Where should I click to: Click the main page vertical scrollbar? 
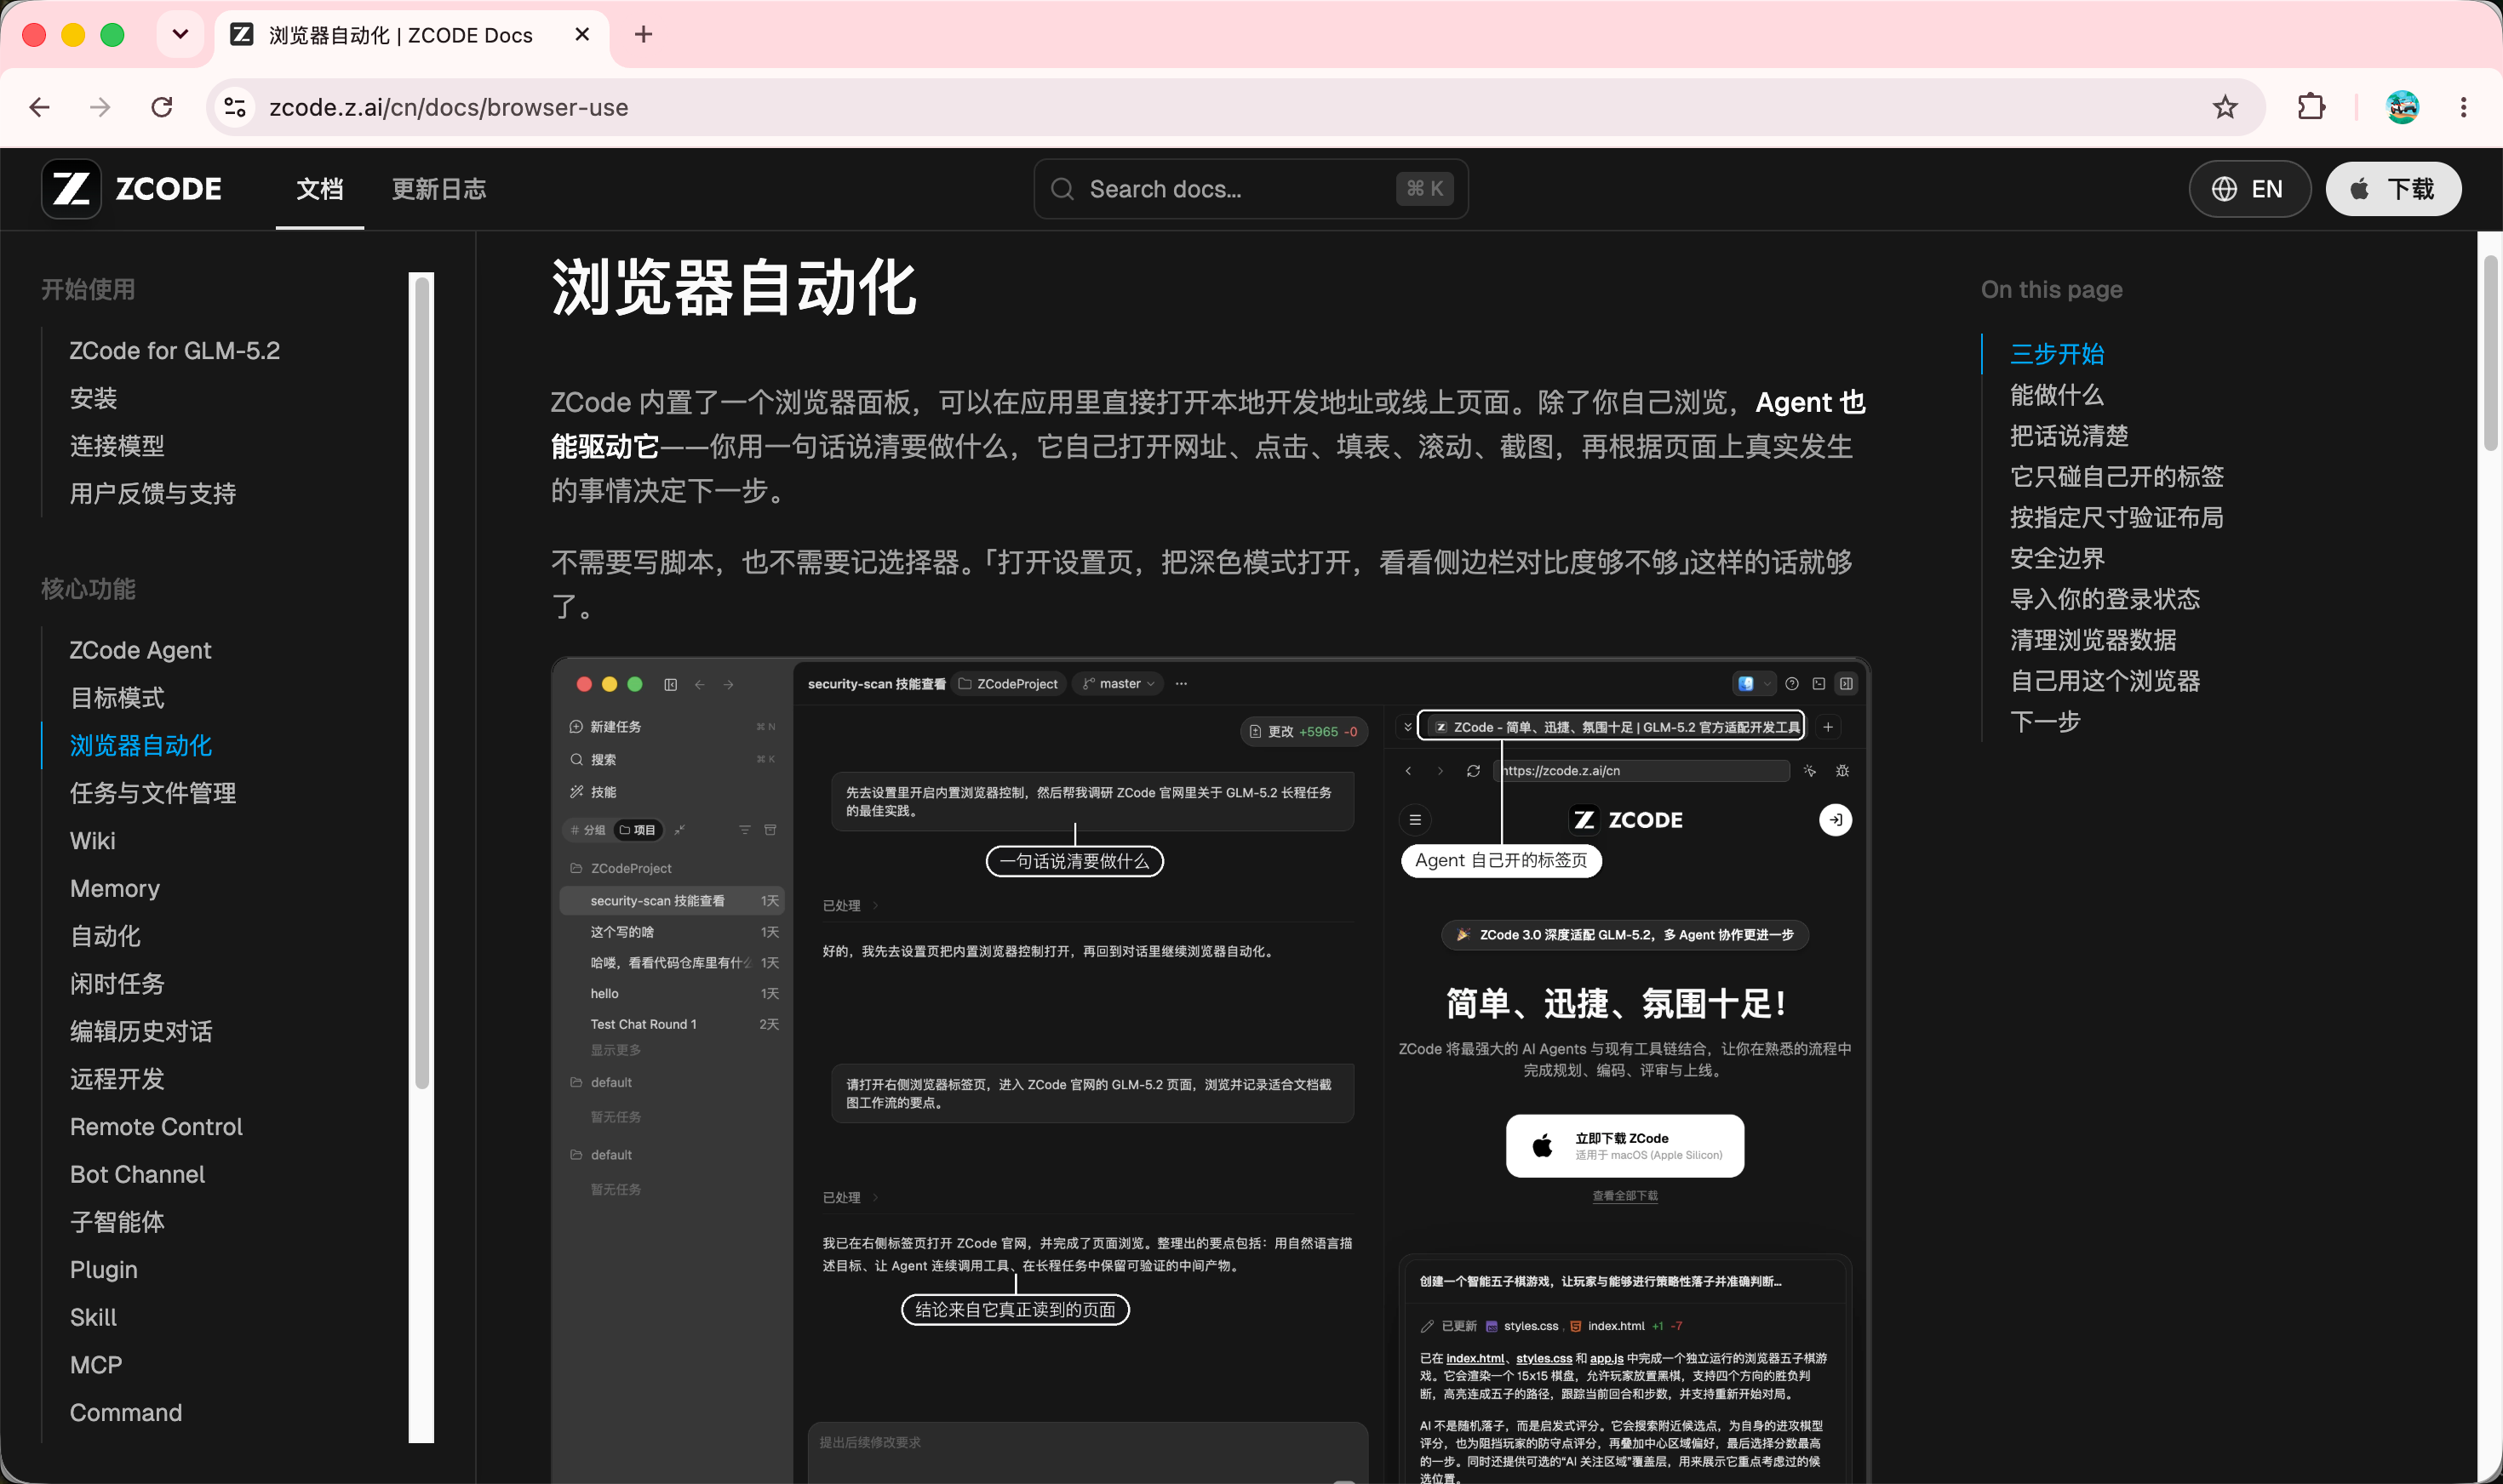click(x=2490, y=353)
